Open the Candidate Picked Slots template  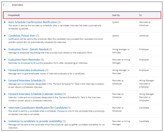22,36
